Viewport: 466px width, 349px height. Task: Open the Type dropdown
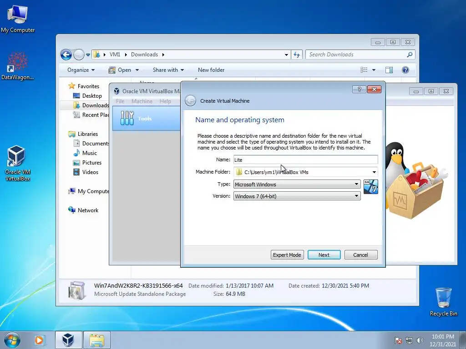click(297, 184)
